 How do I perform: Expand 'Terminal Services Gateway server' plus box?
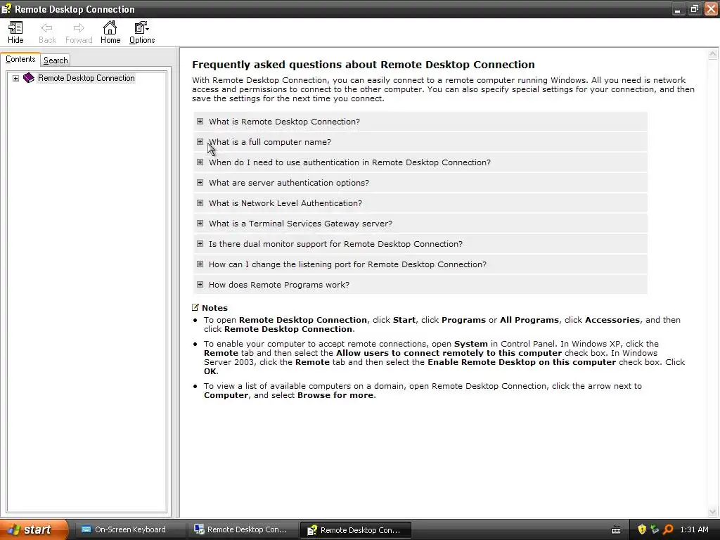[x=200, y=223]
